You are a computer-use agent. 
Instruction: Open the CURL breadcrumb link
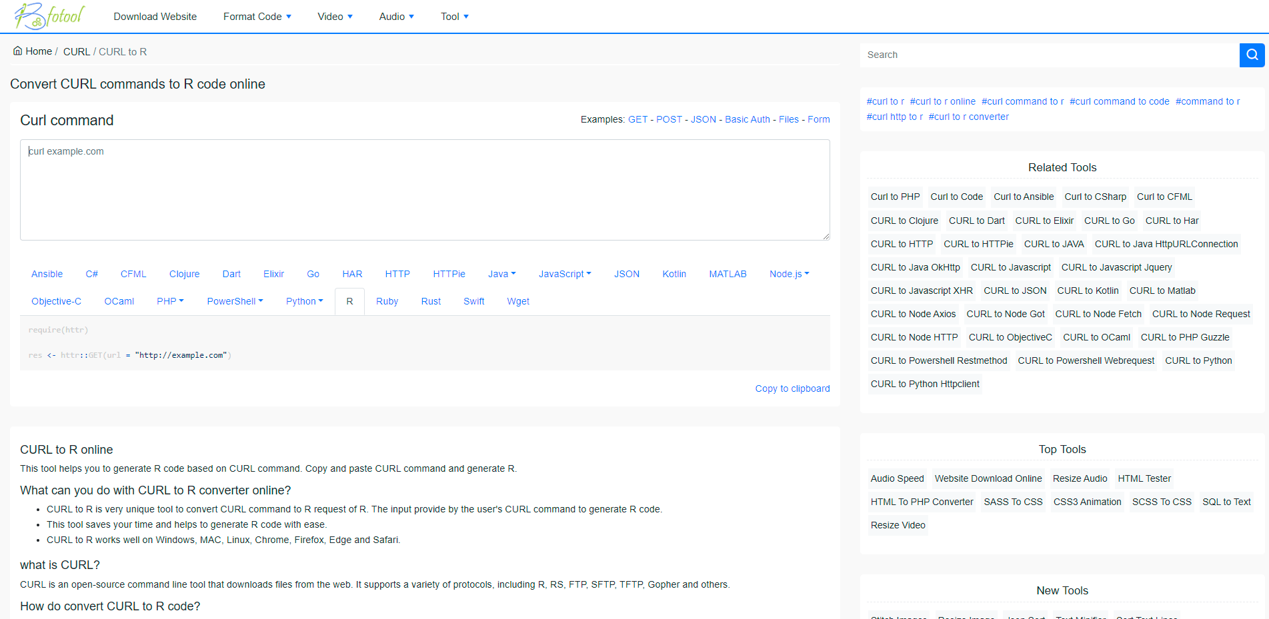[x=76, y=51]
